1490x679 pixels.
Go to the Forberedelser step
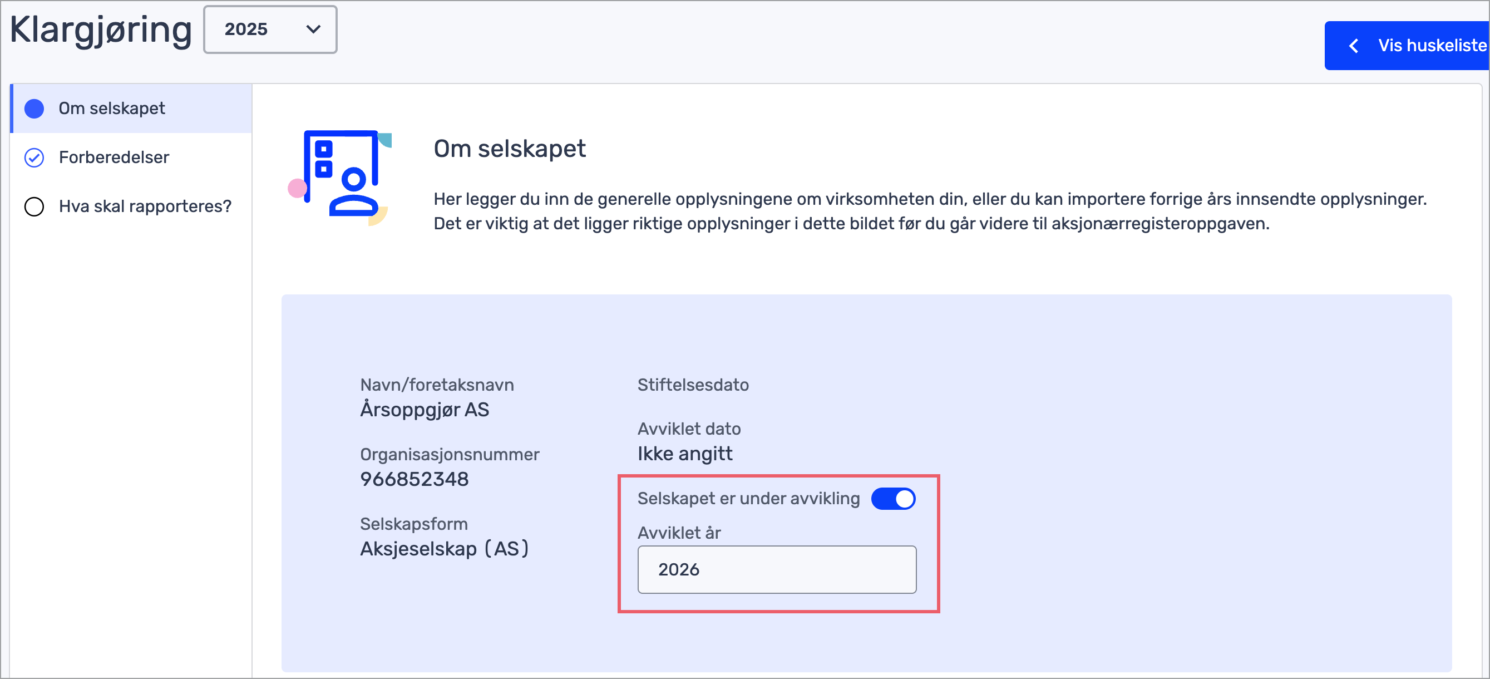pyautogui.click(x=114, y=158)
